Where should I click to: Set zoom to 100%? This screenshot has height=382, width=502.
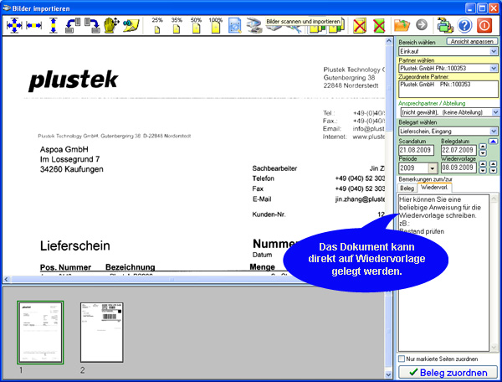[216, 25]
